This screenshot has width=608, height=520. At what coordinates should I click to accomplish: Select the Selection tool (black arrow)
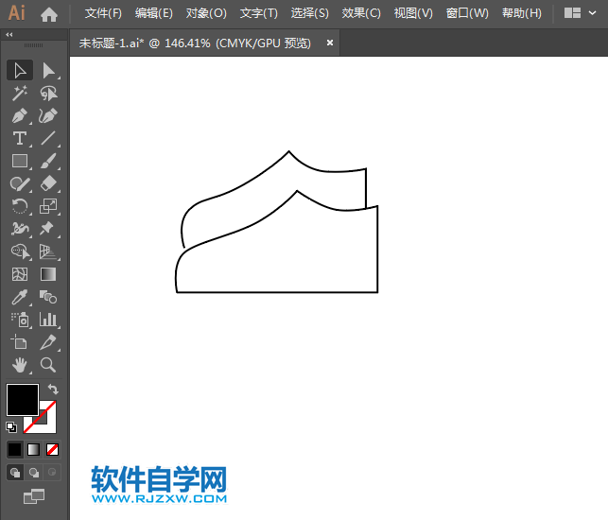coord(20,70)
